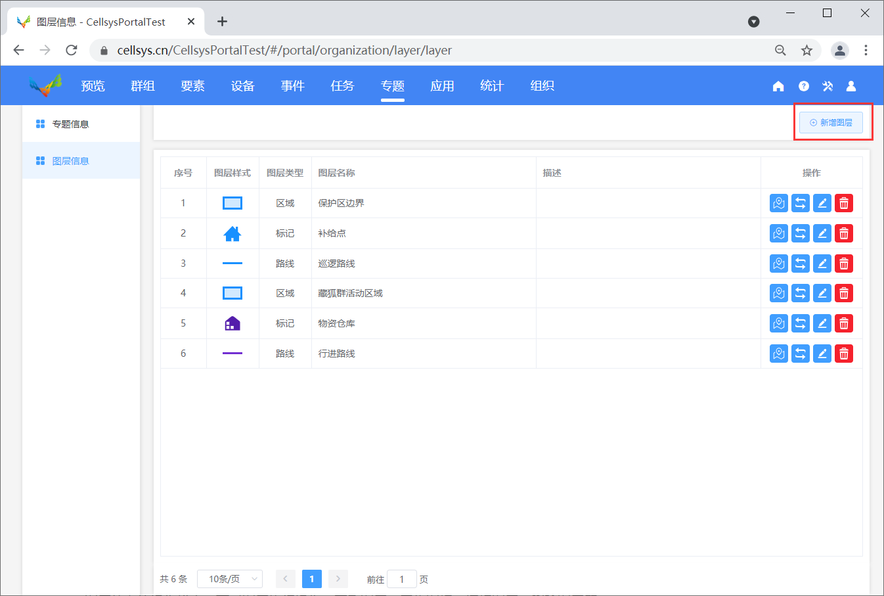Edit the 巡逻路线 layer
The height and width of the screenshot is (596, 884).
tap(822, 264)
